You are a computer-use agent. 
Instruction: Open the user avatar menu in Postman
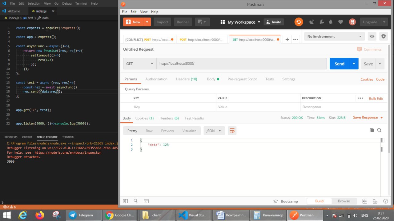[x=352, y=22]
